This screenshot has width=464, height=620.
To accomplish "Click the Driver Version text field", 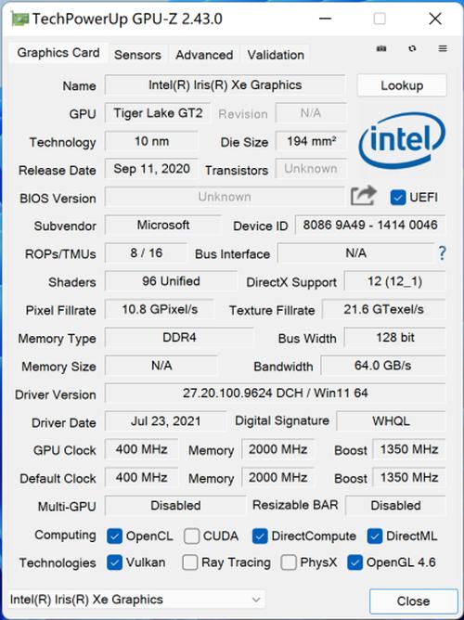I will pyautogui.click(x=275, y=394).
